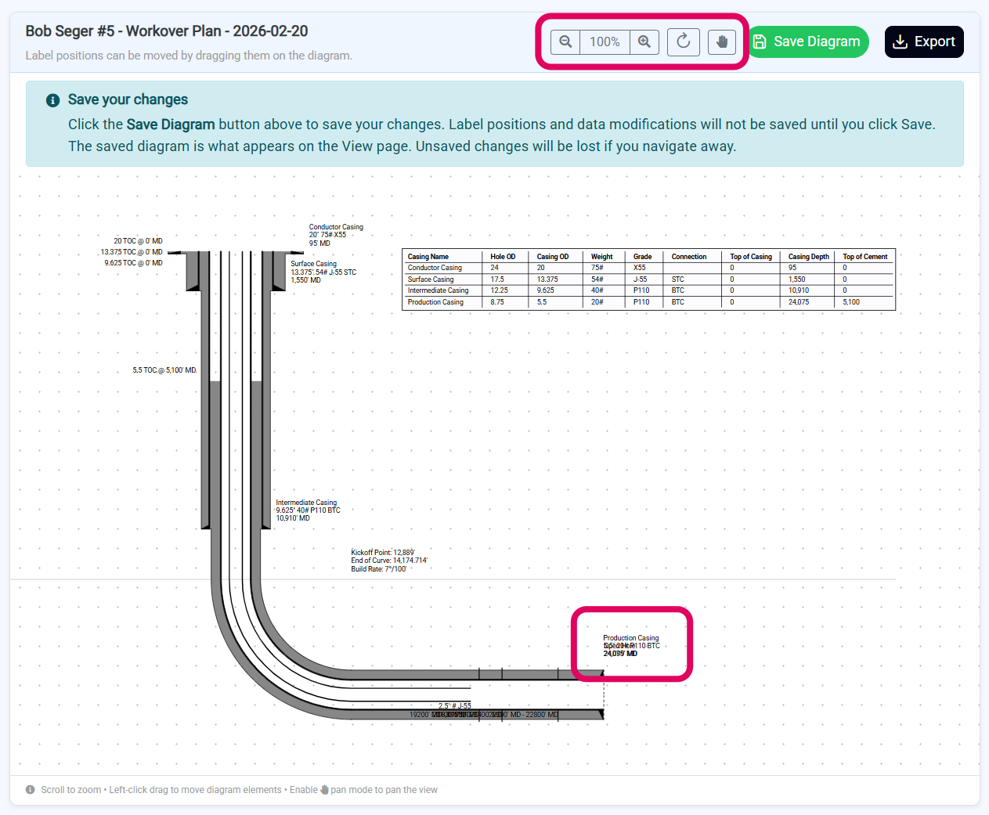
Task: Click the zoom out magnifier icon
Action: point(565,41)
